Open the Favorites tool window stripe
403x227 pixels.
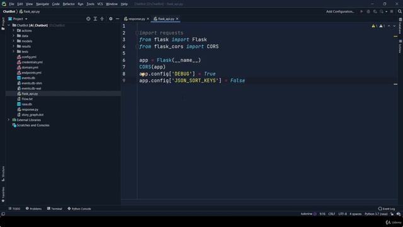(x=3, y=194)
